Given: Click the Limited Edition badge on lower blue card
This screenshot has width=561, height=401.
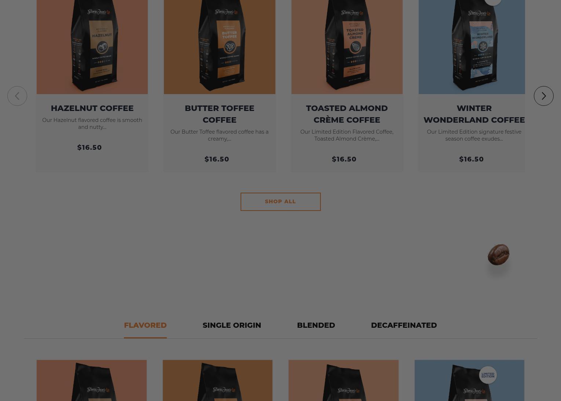Looking at the screenshot, I should (488, 375).
